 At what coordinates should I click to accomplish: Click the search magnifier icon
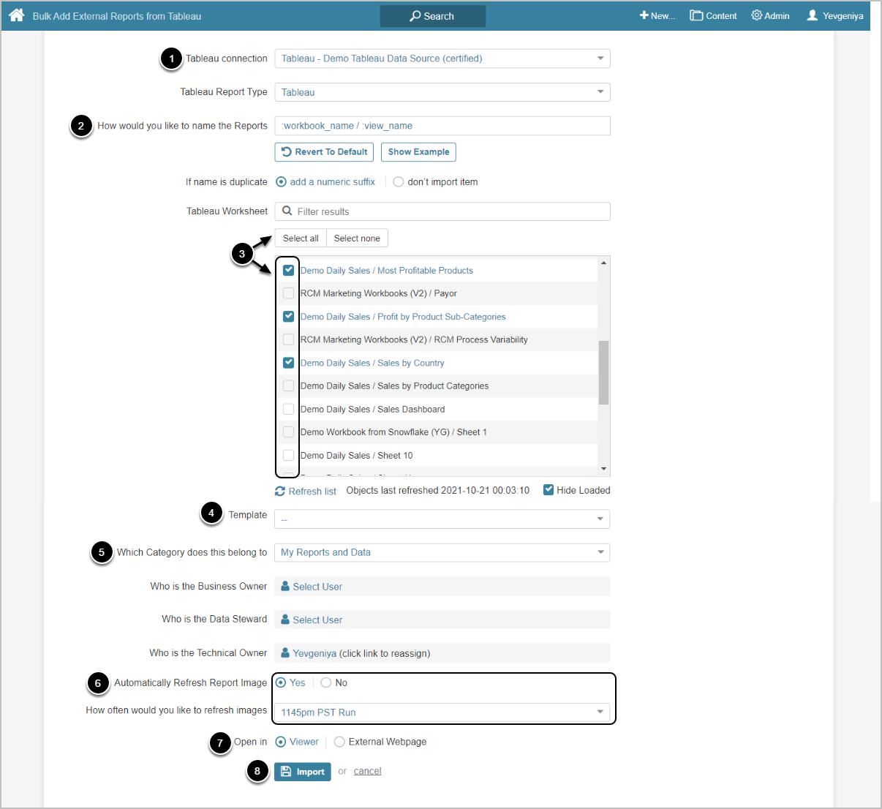[x=415, y=16]
